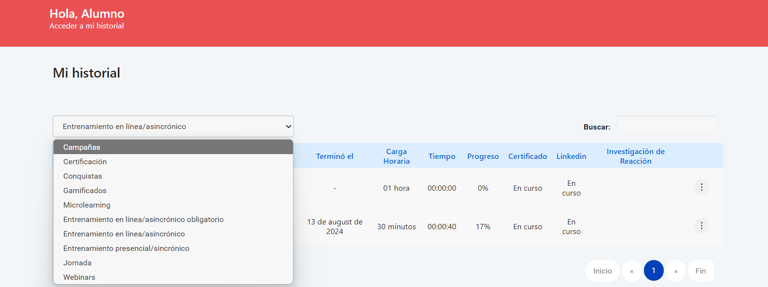Collapse the training type dropdown selector
The image size is (768, 287).
pos(173,127)
